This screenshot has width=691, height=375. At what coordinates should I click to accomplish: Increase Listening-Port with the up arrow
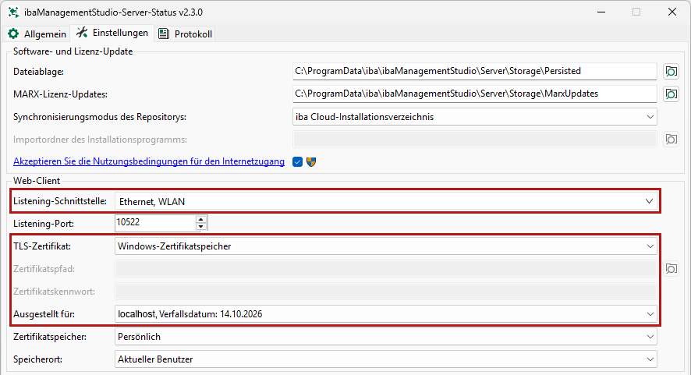(x=201, y=219)
